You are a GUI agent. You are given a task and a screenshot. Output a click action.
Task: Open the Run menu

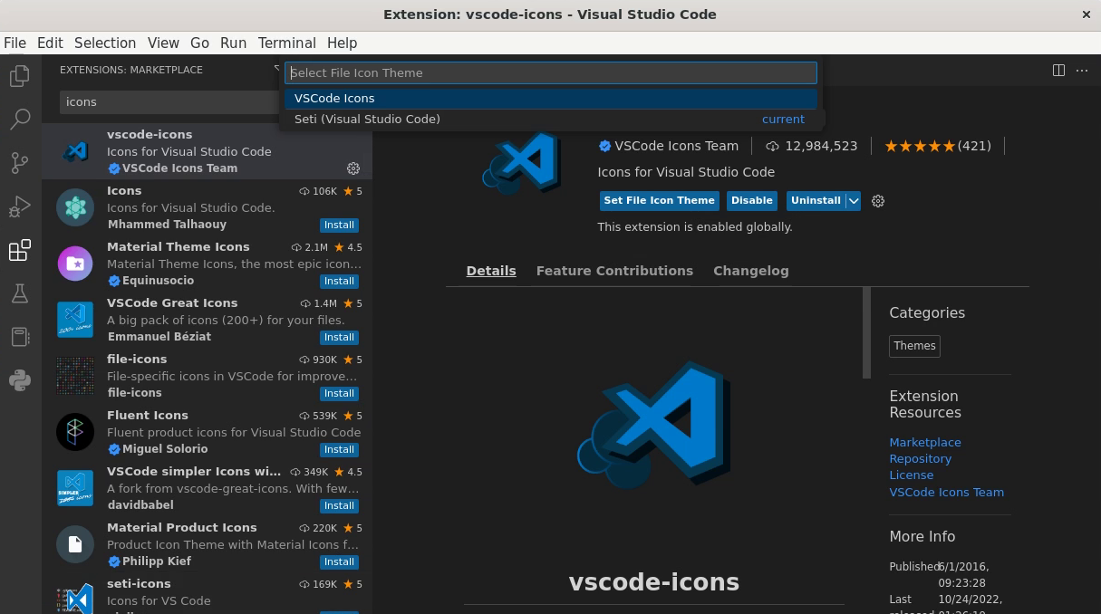(233, 43)
